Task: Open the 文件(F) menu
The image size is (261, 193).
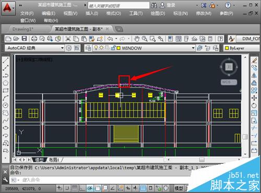Action: [x=27, y=14]
